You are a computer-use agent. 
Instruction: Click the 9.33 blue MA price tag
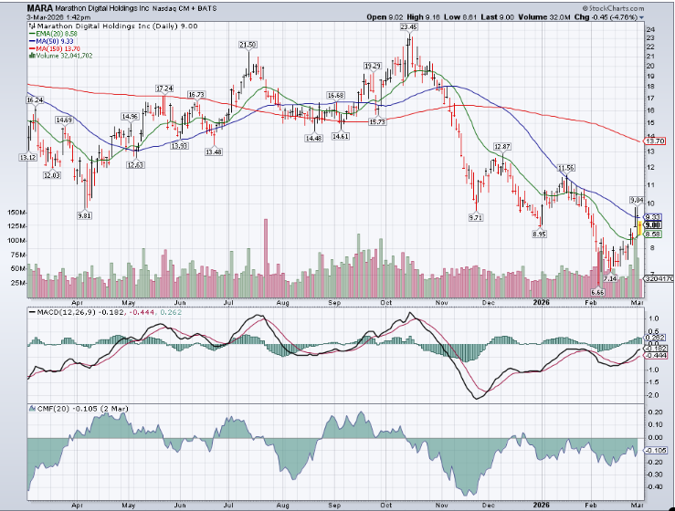pyautogui.click(x=653, y=216)
